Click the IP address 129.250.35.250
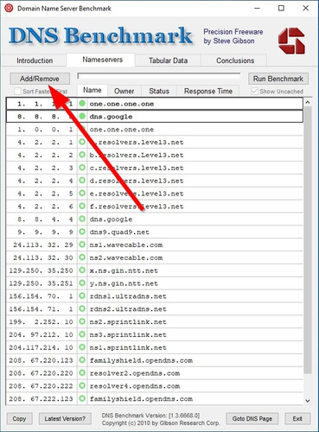319x432 pixels. tap(41, 270)
